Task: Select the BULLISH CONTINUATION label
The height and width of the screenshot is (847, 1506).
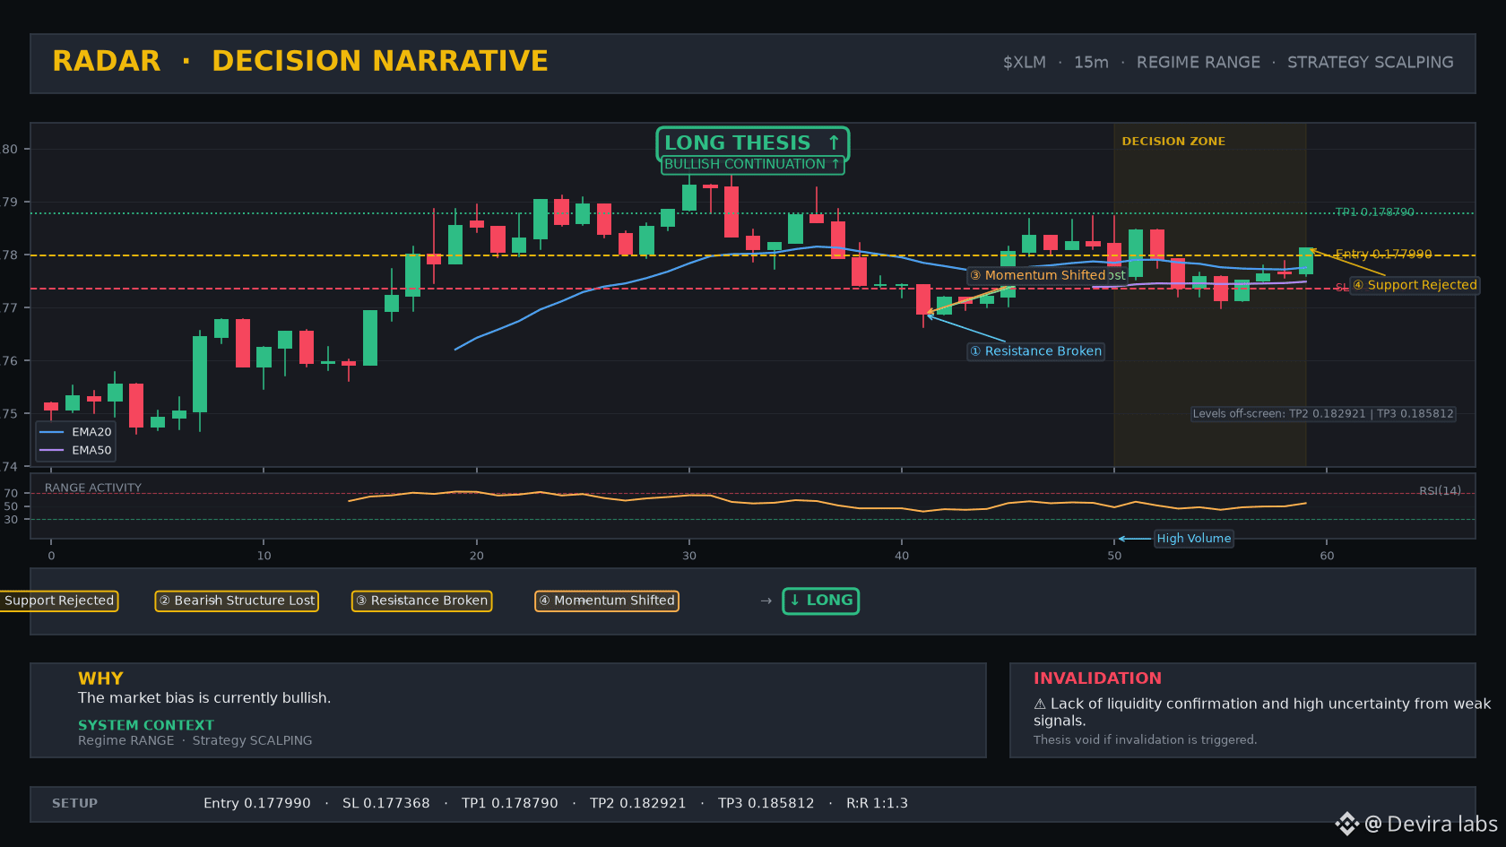Action: coord(753,164)
